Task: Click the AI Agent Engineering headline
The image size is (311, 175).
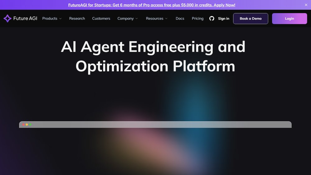Action: 153,57
